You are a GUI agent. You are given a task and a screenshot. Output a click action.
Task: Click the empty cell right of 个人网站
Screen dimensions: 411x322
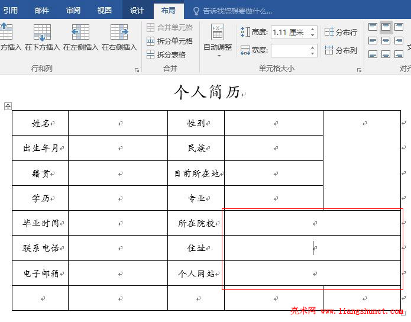pyautogui.click(x=312, y=273)
